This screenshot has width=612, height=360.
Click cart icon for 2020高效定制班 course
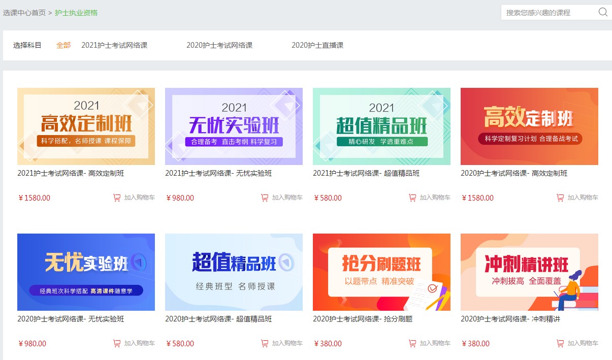click(x=560, y=198)
